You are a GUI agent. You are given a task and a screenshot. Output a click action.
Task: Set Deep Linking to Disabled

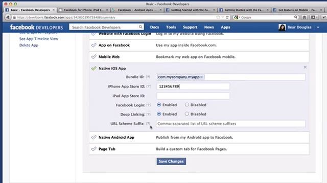point(186,114)
